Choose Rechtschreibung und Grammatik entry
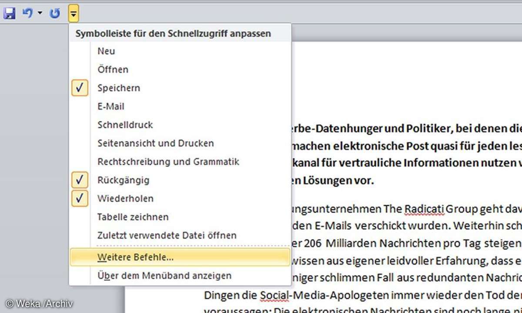Image resolution: width=522 pixels, height=313 pixels. [168, 162]
